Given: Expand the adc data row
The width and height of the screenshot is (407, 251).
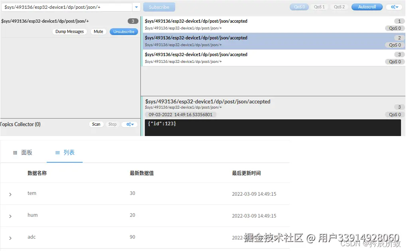Looking at the screenshot, I should point(10,238).
